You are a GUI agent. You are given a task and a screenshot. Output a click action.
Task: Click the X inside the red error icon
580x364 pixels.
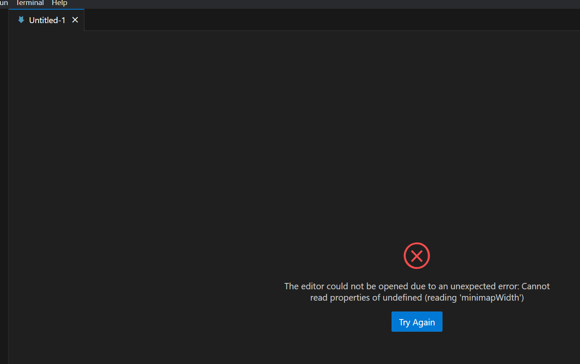[x=417, y=256]
